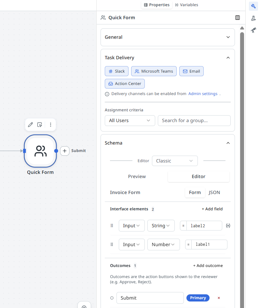This screenshot has width=259, height=308.
Task: Toggle Action Center delivery channel
Action: tap(125, 84)
